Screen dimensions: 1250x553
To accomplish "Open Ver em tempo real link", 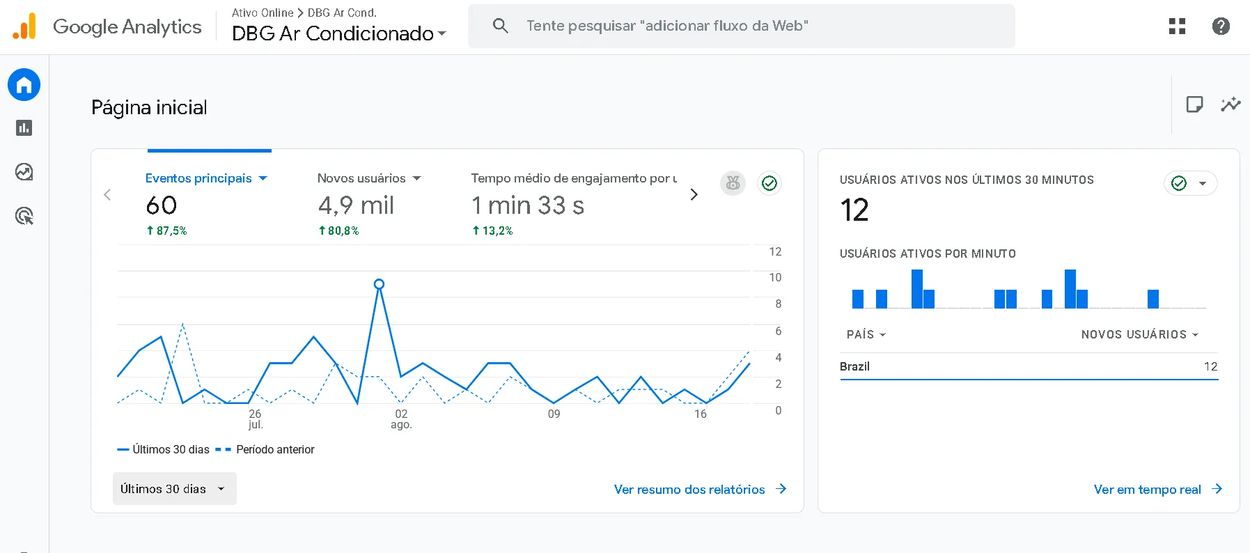I will tap(1147, 490).
